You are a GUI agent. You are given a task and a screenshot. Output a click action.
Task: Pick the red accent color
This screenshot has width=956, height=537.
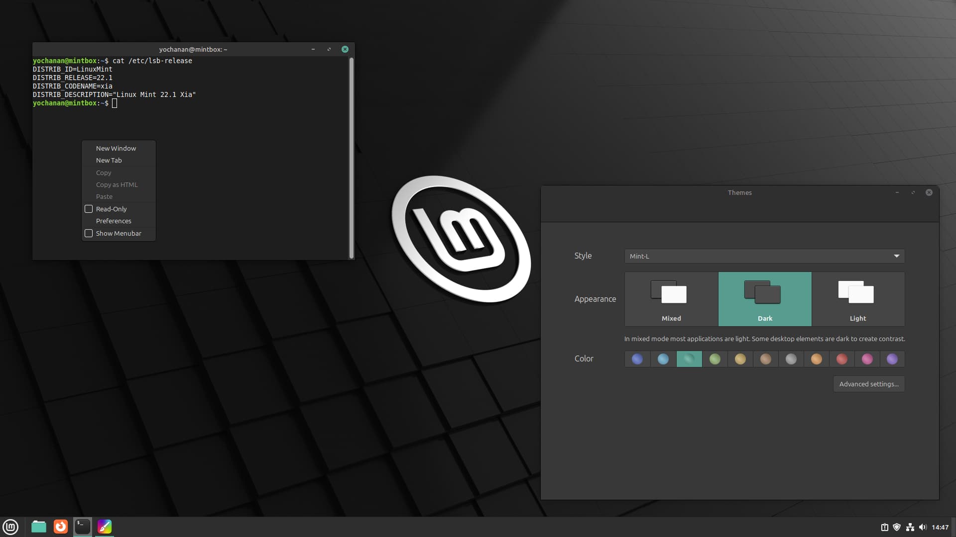842,359
